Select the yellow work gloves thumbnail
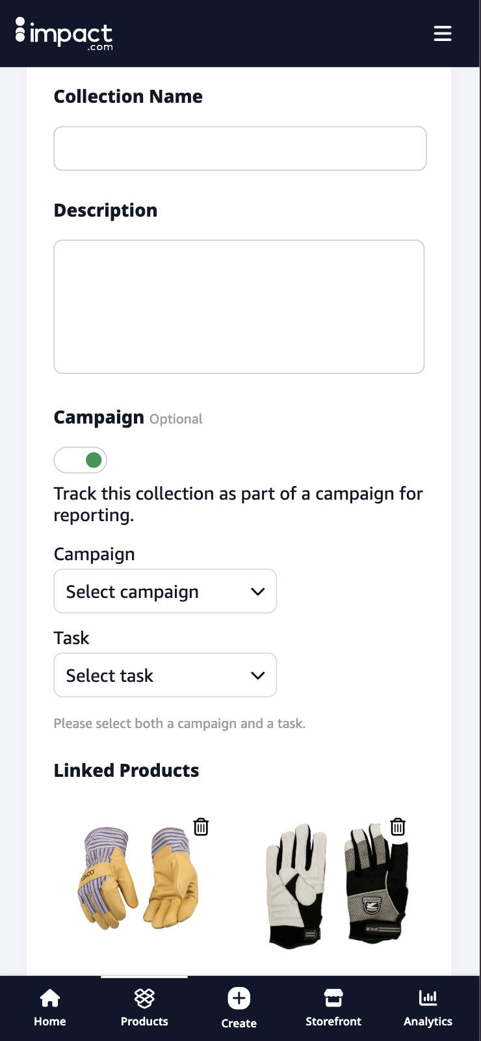Viewport: 481px width, 1041px height. 138,878
